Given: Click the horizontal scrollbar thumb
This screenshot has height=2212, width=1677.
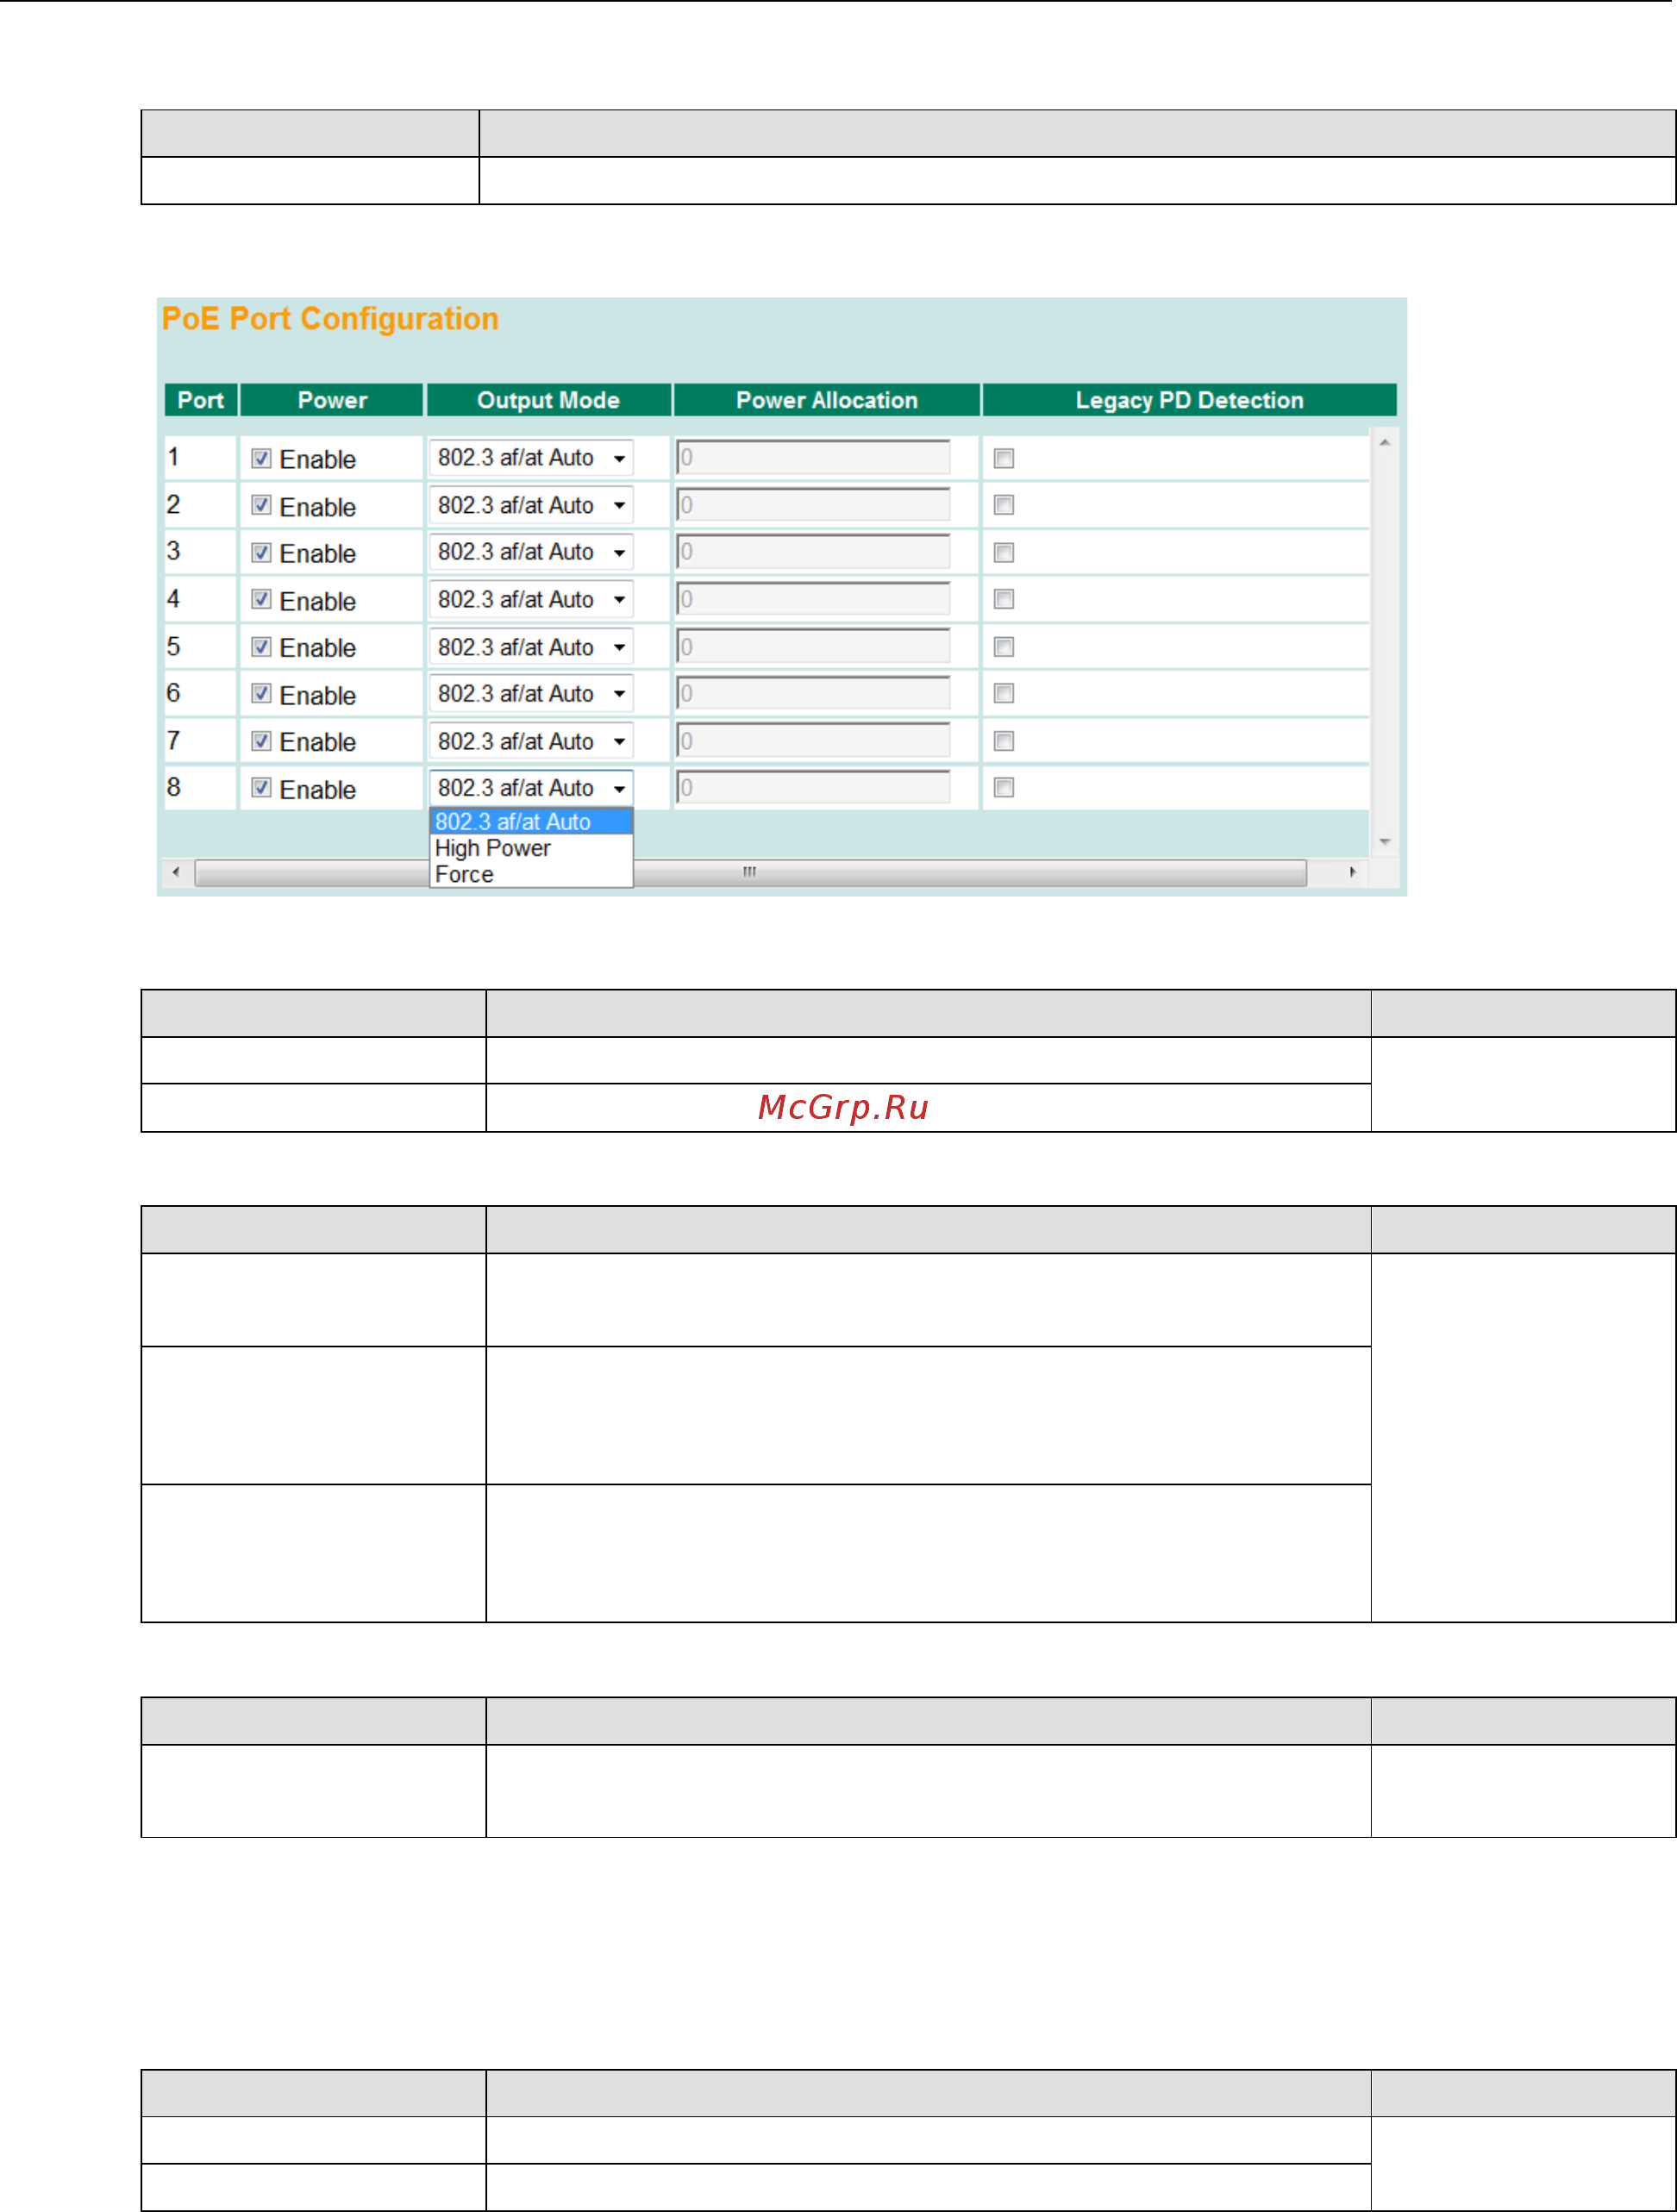Looking at the screenshot, I should pos(750,872).
